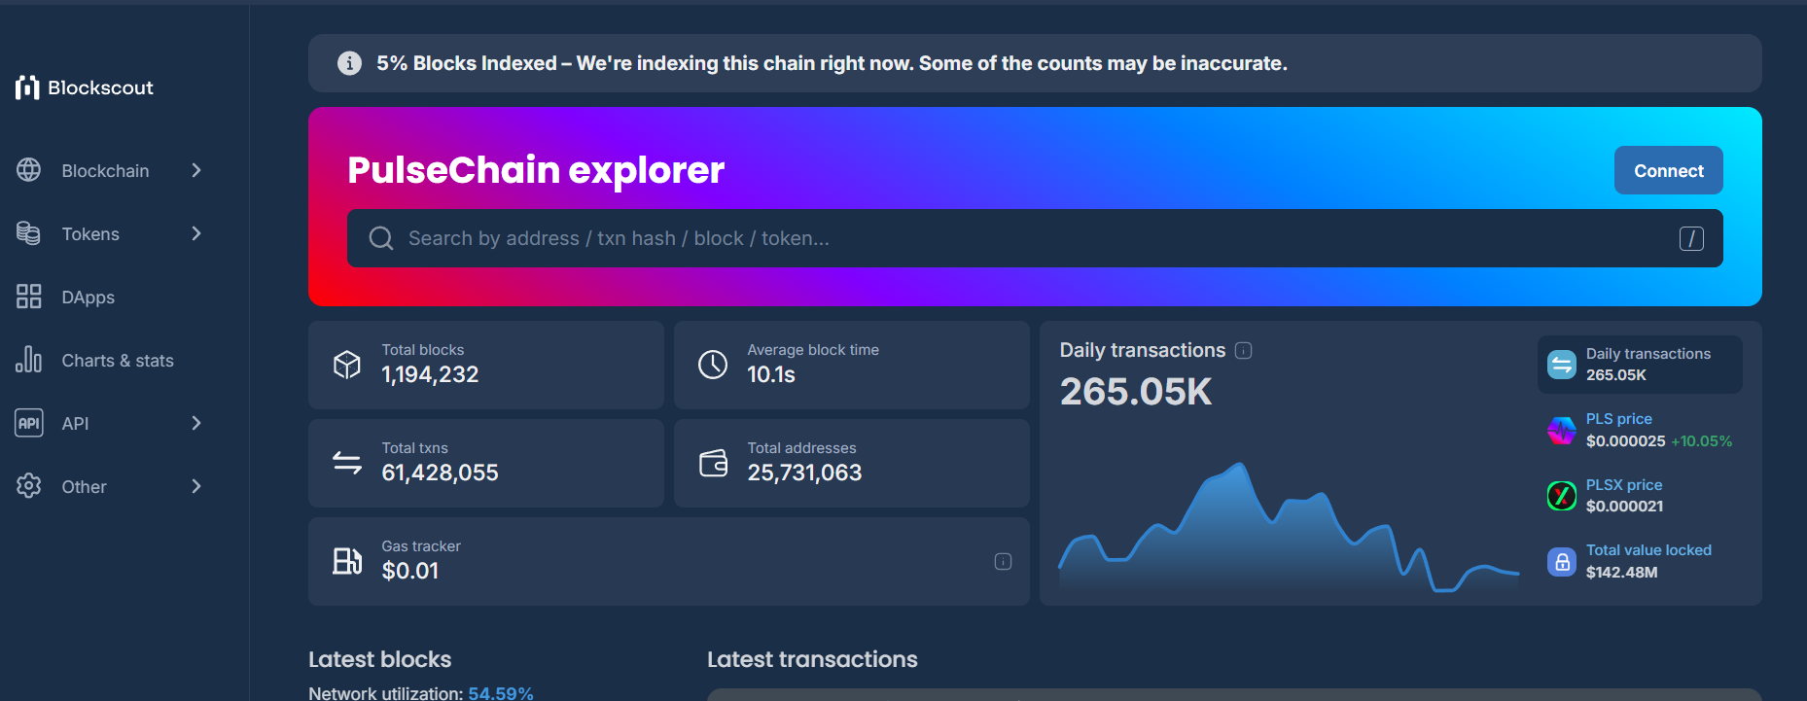Click the Blockscout logo
1807x701 pixels.
coord(85,88)
